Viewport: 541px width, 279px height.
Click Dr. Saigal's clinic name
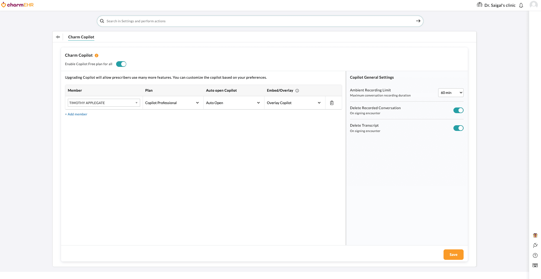pyautogui.click(x=500, y=5)
